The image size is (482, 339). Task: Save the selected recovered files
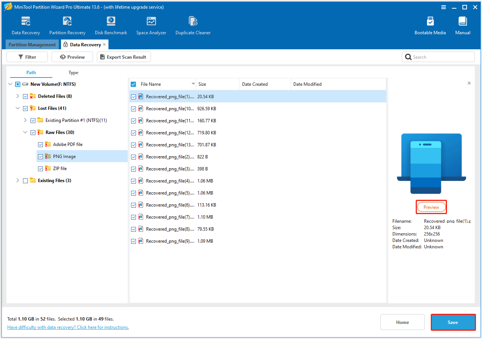[453, 322]
